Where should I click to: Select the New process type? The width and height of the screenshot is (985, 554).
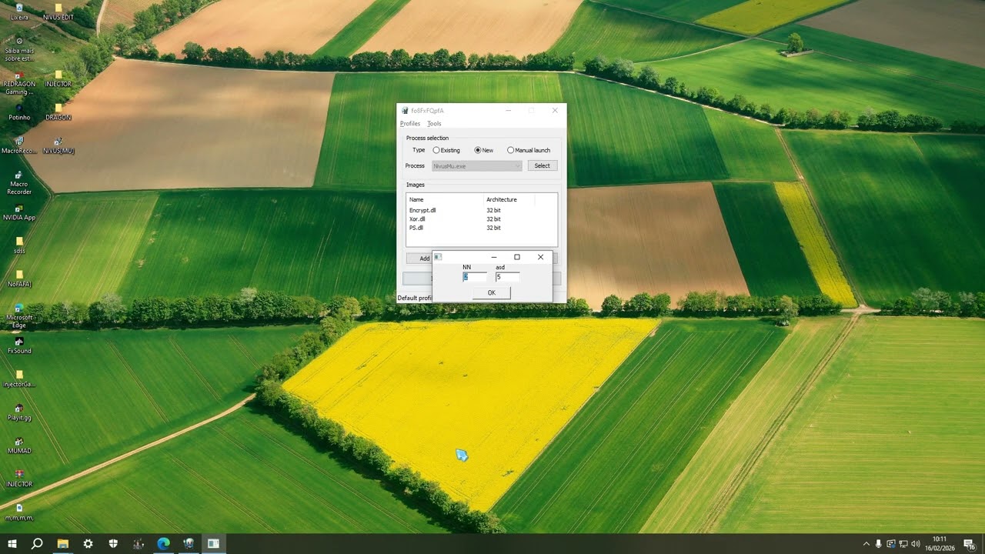tap(483, 150)
